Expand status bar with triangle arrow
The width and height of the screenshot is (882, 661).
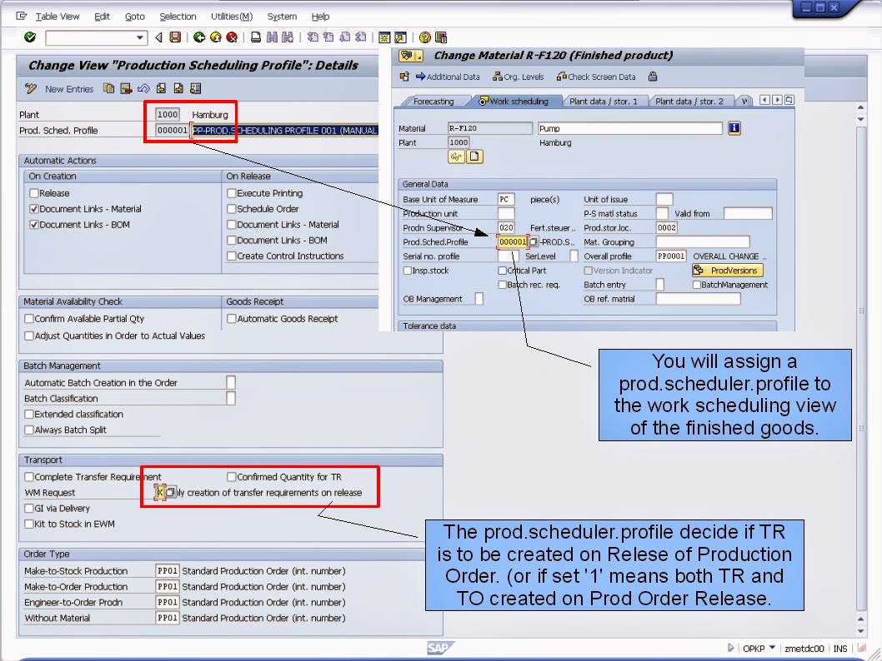[x=730, y=648]
